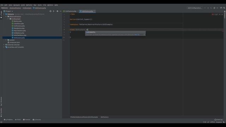Select WinCheckbox.php in project tree
The height and width of the screenshot is (127, 226).
pyautogui.click(x=20, y=35)
